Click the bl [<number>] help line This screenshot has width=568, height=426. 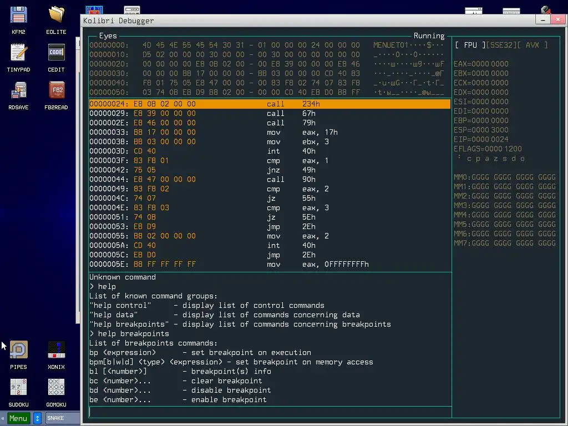(180, 371)
